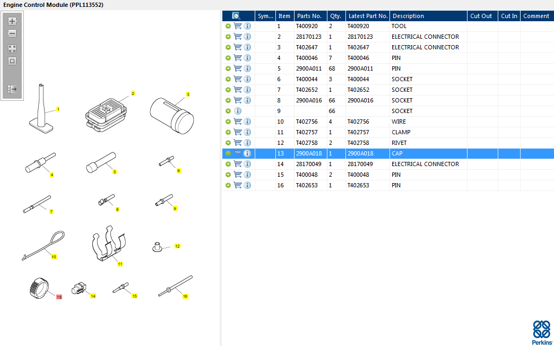
Task: Add SOCKET T402652 to cart
Action: [x=238, y=90]
